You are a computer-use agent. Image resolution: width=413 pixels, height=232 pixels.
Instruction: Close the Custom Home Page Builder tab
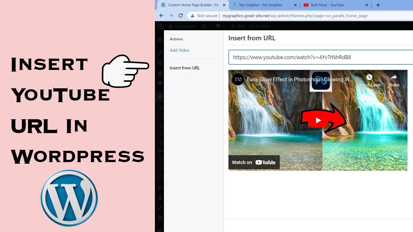tap(224, 5)
